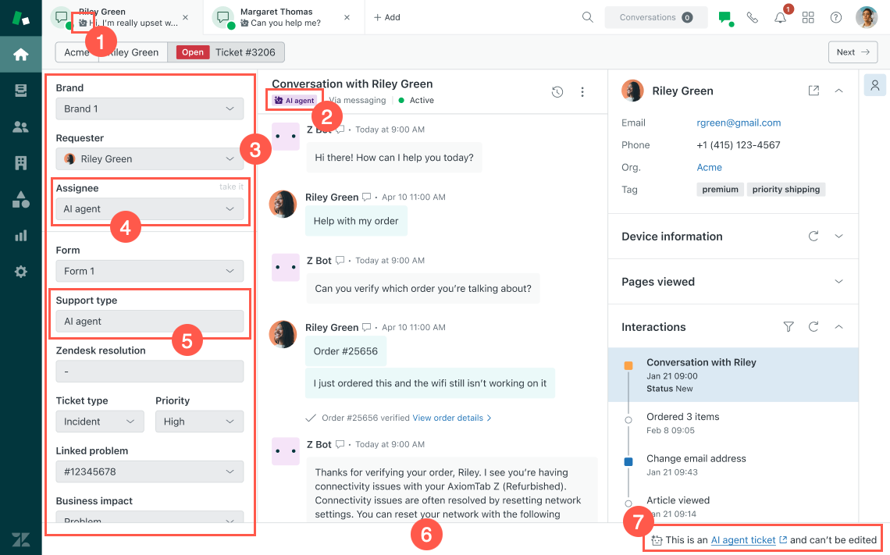
Task: Collapse the Interactions section
Action: 838,327
